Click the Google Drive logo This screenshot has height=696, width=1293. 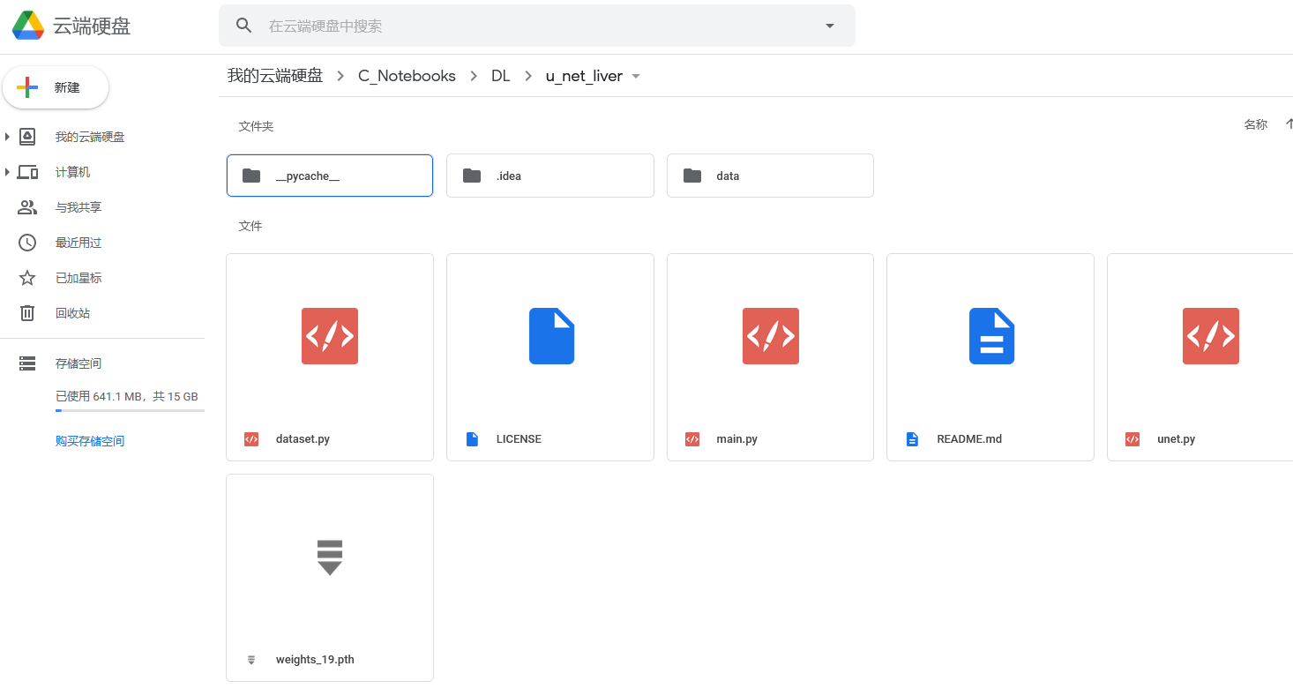pos(28,26)
